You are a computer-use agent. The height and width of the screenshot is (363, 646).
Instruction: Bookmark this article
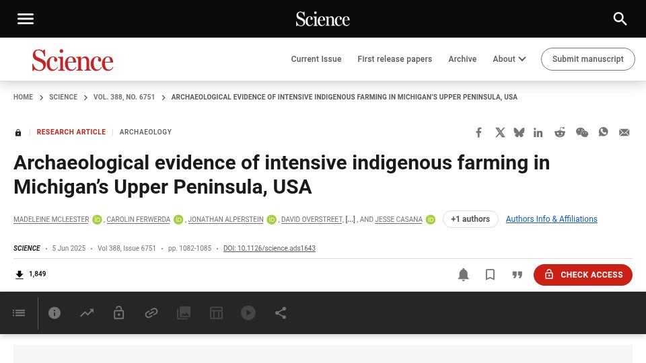tap(491, 274)
